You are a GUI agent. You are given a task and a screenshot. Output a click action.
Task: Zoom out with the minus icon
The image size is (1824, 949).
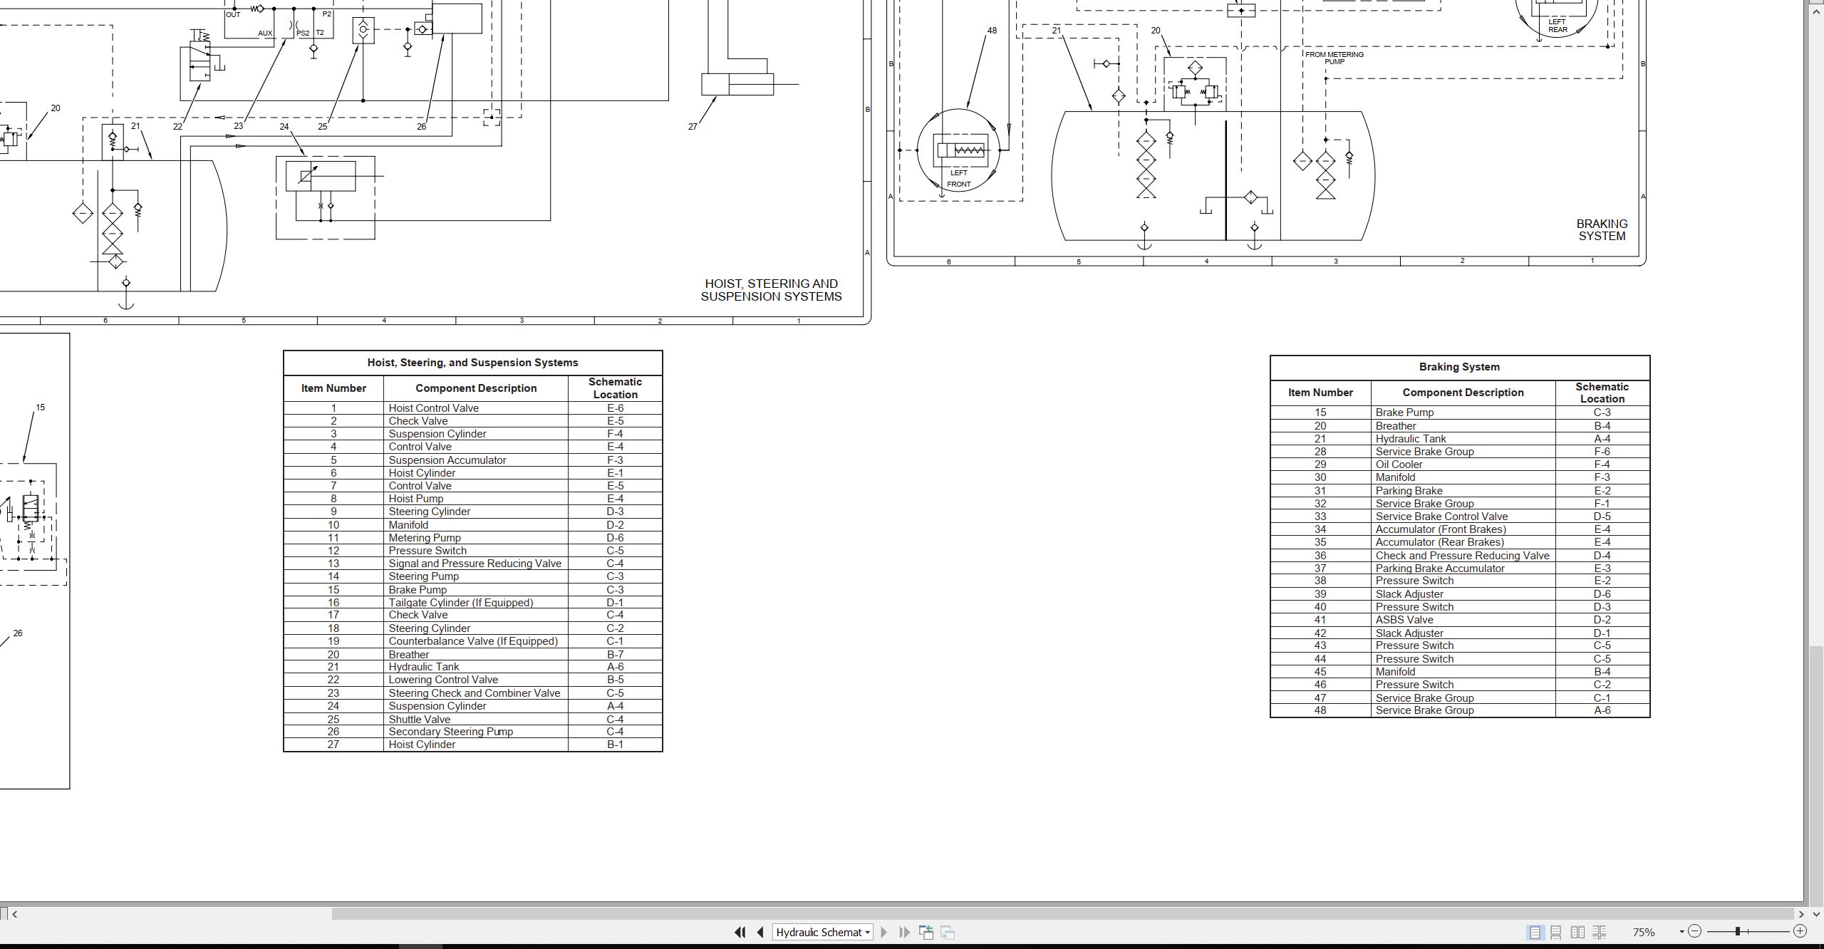(x=1695, y=931)
